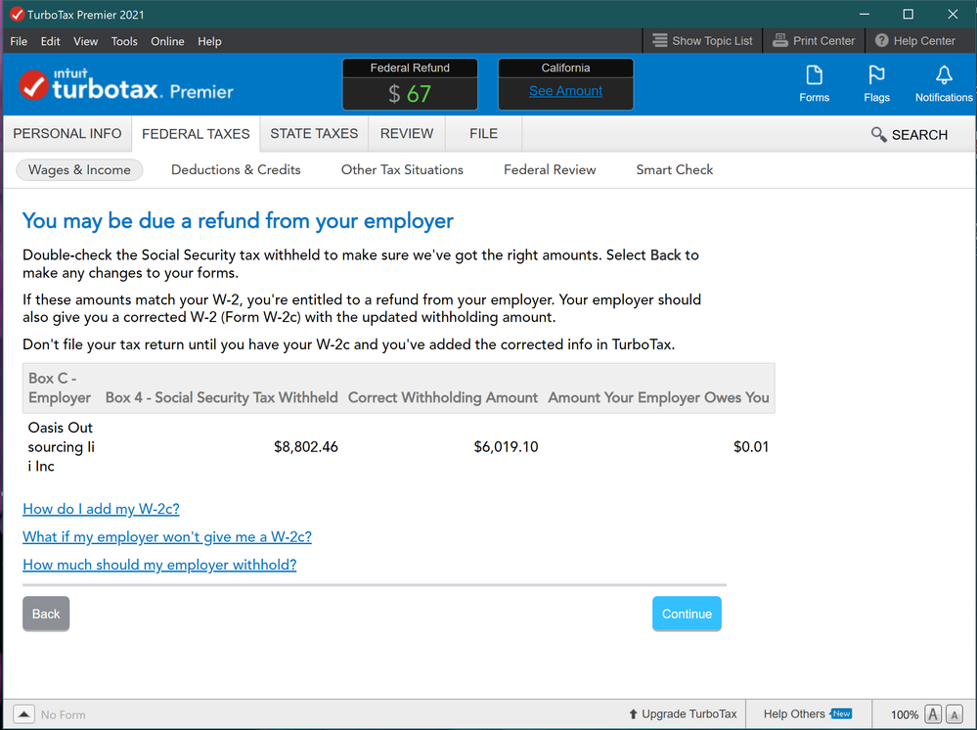Open Notifications bell icon
Image resolution: width=977 pixels, height=730 pixels.
tap(944, 83)
